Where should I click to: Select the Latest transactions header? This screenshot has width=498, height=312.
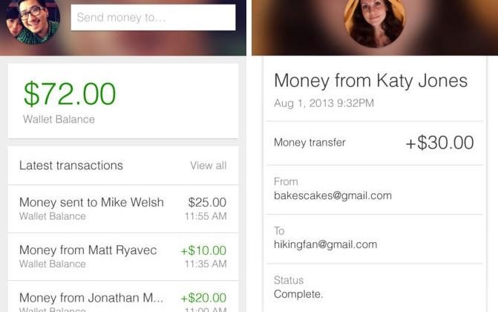(71, 166)
